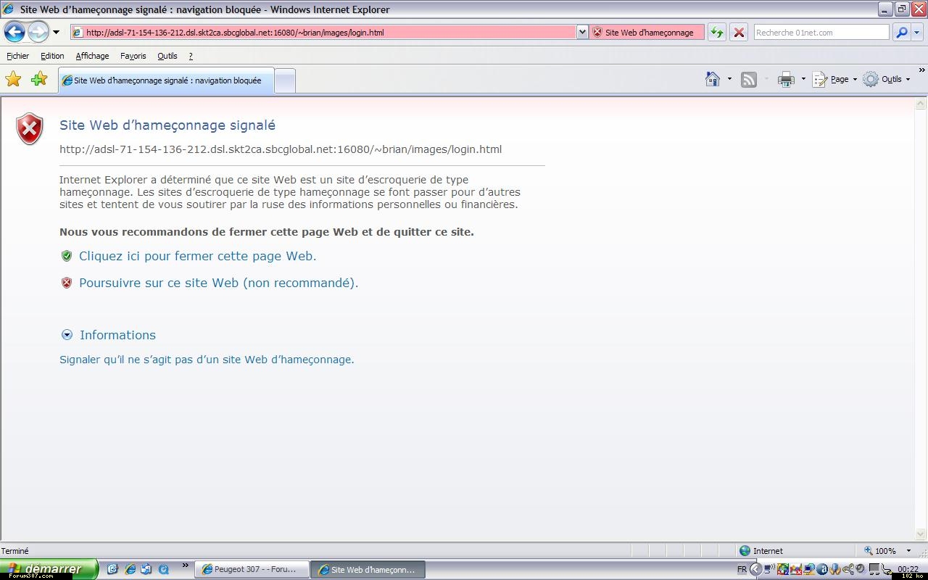928x580 pixels.
Task: Click the red shield icon beside Poursuivre link
Action: click(67, 283)
